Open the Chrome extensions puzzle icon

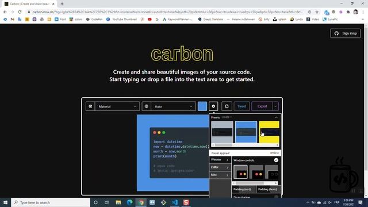pos(348,12)
